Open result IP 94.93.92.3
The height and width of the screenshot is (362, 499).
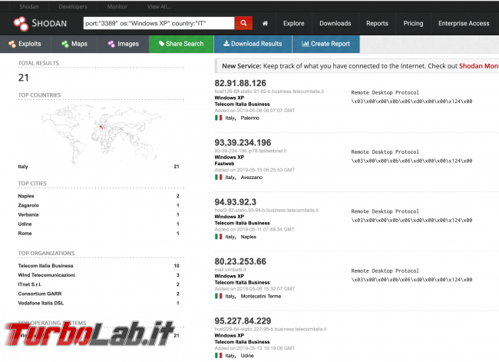[235, 202]
